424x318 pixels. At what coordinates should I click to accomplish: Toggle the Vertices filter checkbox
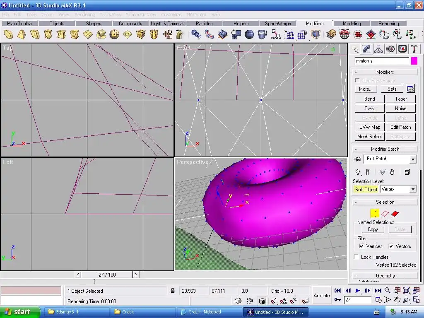tap(361, 246)
